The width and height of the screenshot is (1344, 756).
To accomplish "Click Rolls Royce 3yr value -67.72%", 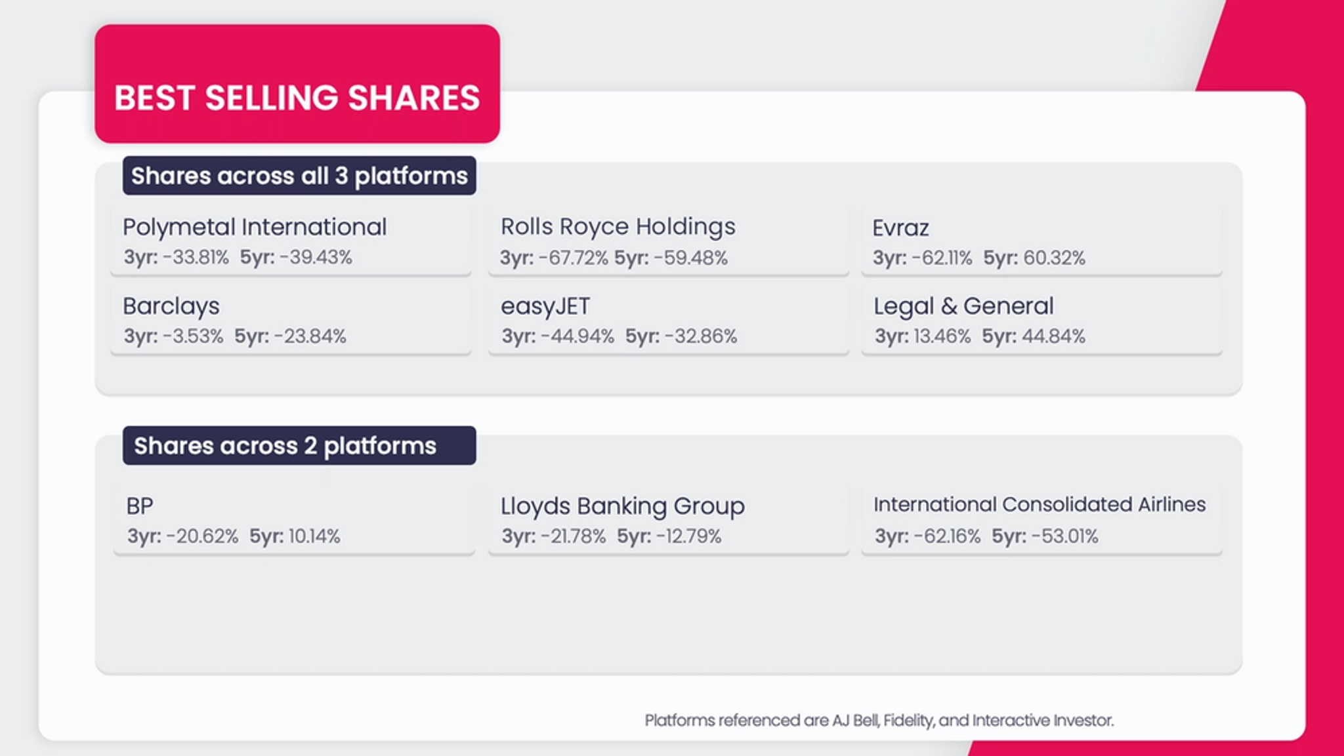I will [x=573, y=258].
